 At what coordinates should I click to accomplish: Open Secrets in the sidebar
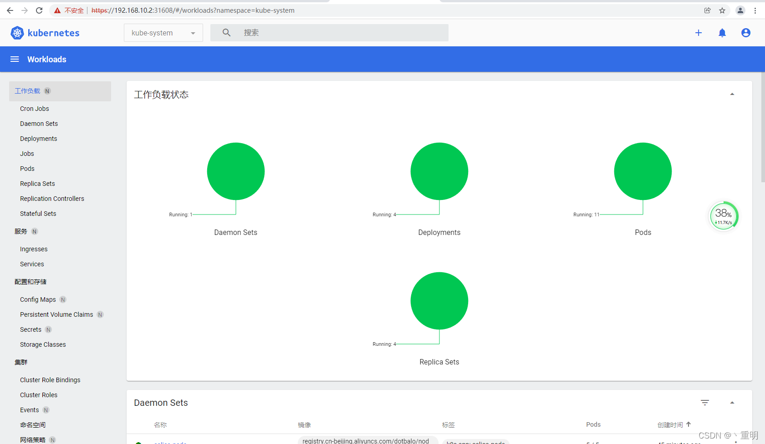[31, 329]
